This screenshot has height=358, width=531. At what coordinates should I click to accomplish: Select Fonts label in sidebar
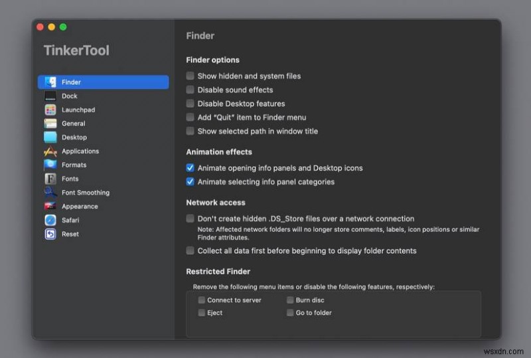70,179
